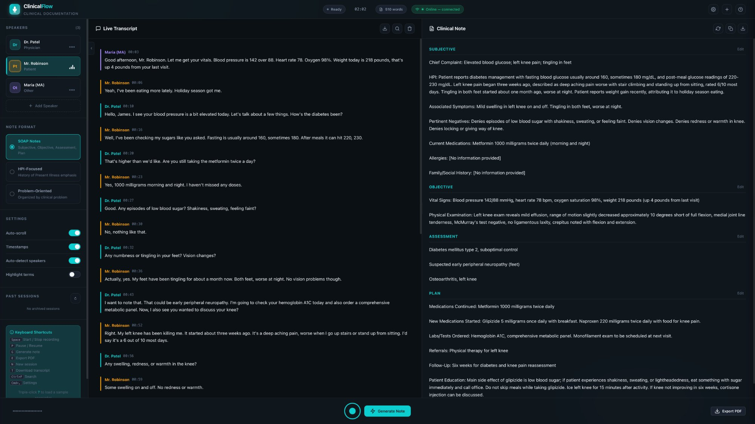Refresh Past Sessions with the reload icon

75,298
